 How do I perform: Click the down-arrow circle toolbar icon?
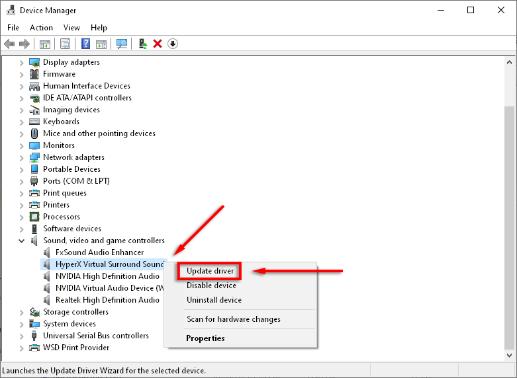click(173, 44)
